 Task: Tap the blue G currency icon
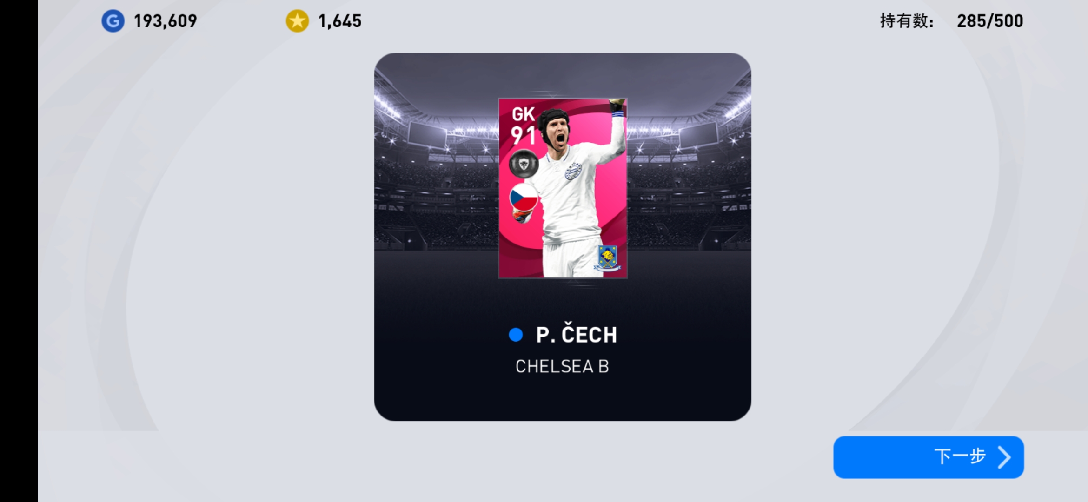[113, 21]
